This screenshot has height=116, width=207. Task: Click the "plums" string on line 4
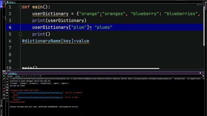click(x=103, y=27)
